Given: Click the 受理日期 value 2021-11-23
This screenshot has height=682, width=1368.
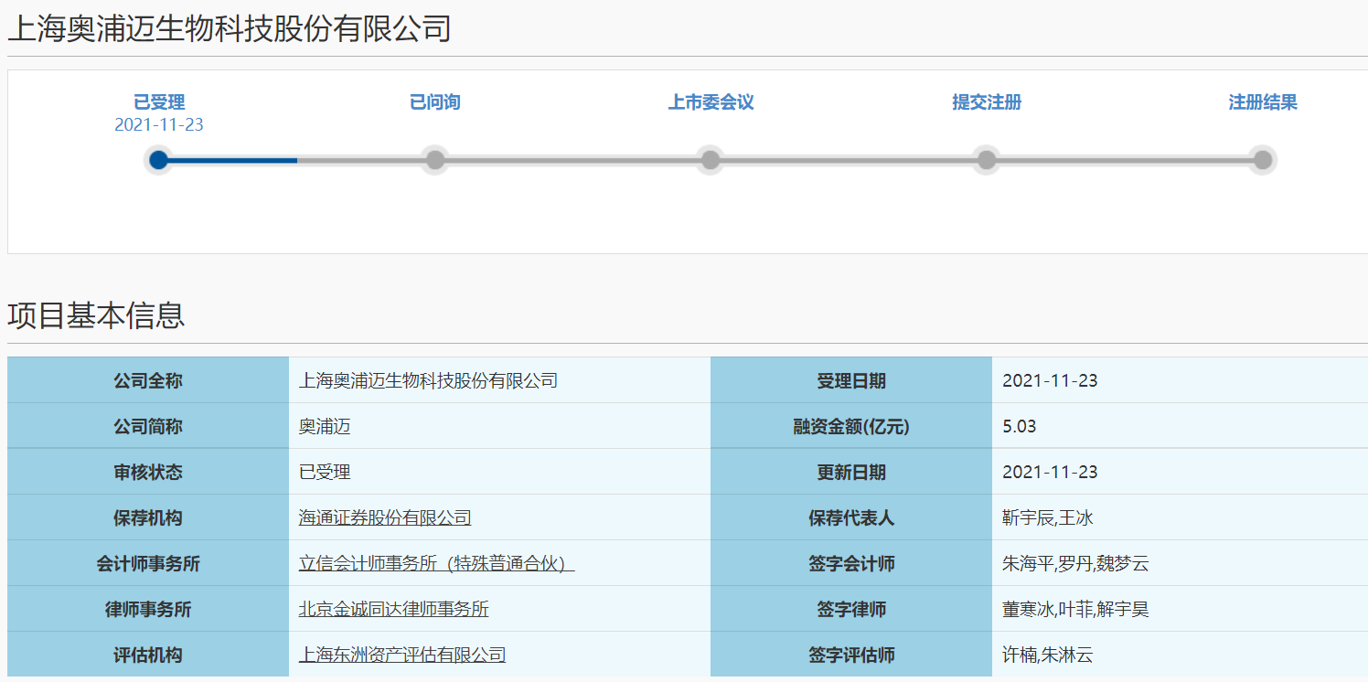Looking at the screenshot, I should [1050, 381].
